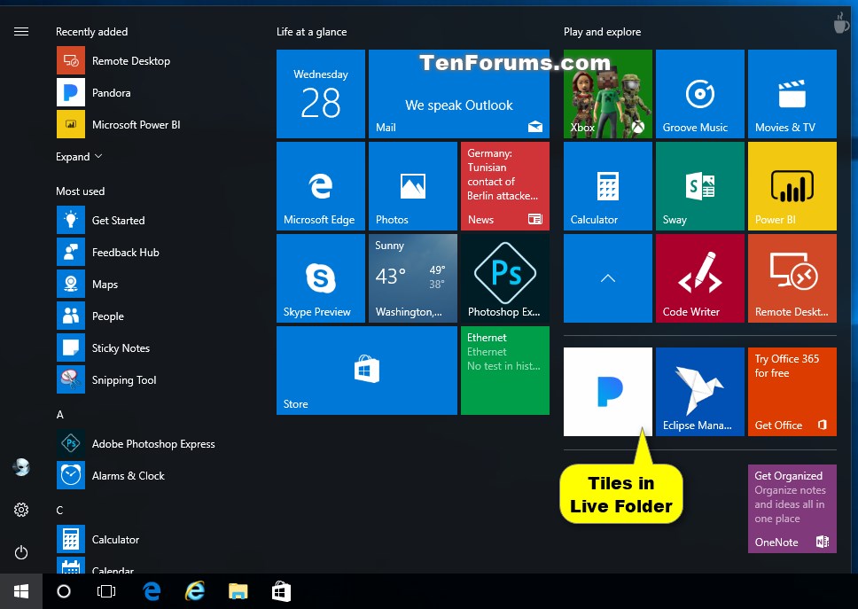Open Task View from the taskbar
The height and width of the screenshot is (609, 858).
coord(106,591)
